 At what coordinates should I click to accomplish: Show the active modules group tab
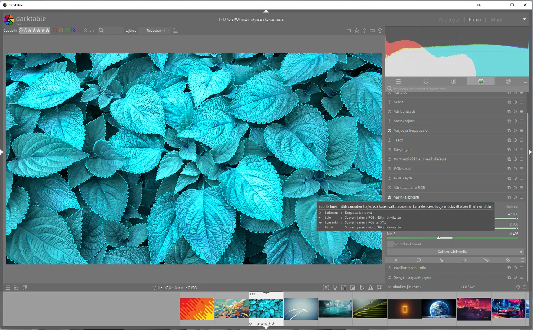(x=426, y=81)
